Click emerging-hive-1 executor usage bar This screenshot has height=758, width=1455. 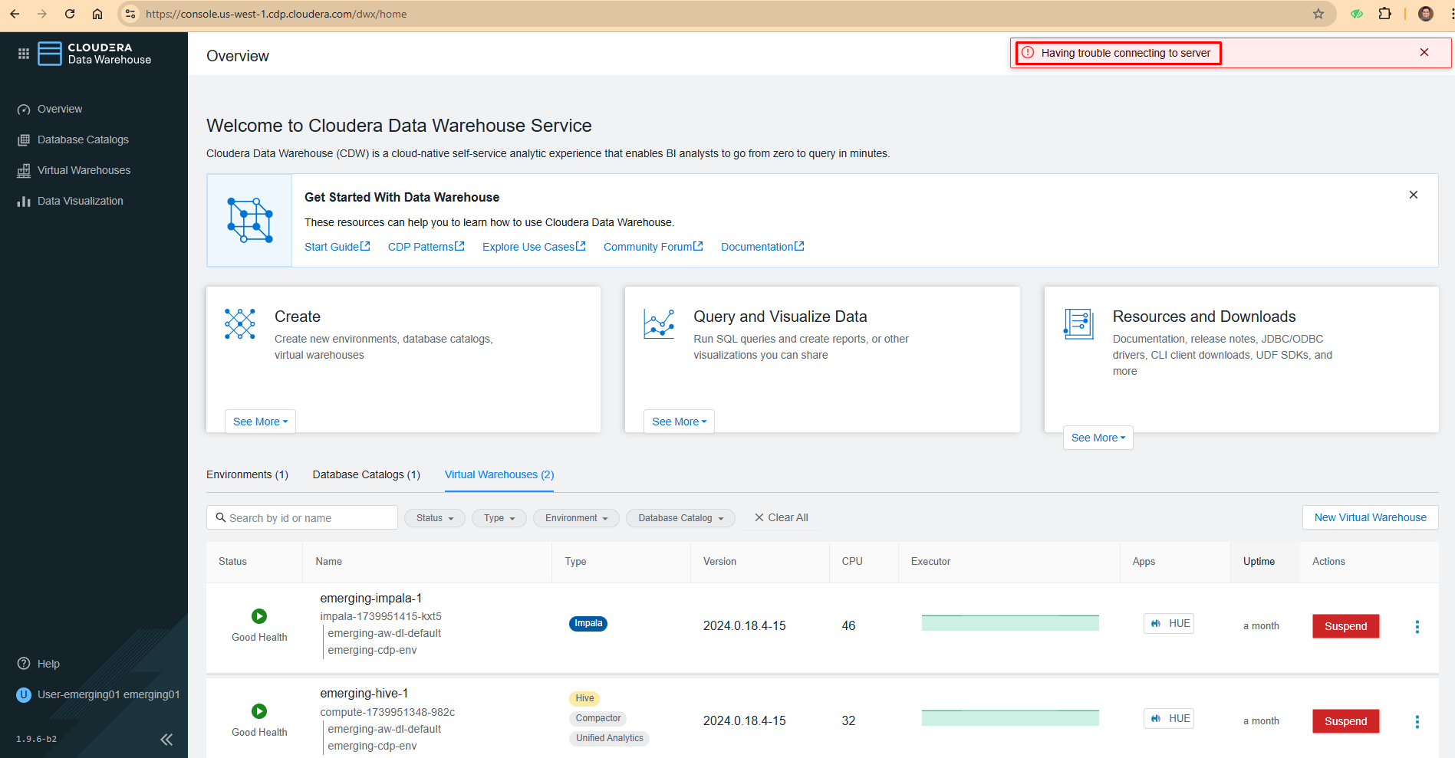[1010, 718]
